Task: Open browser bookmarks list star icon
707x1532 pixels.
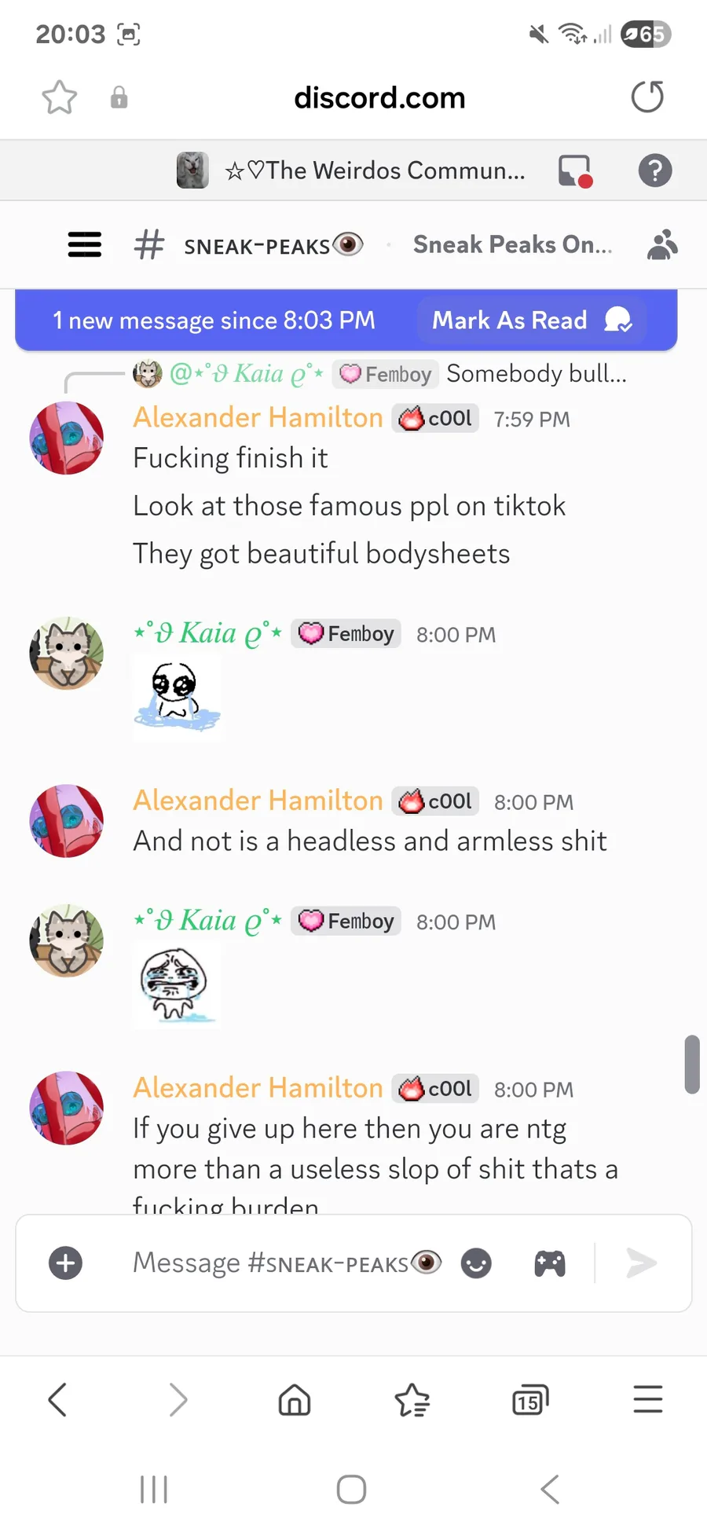Action: (x=412, y=1399)
